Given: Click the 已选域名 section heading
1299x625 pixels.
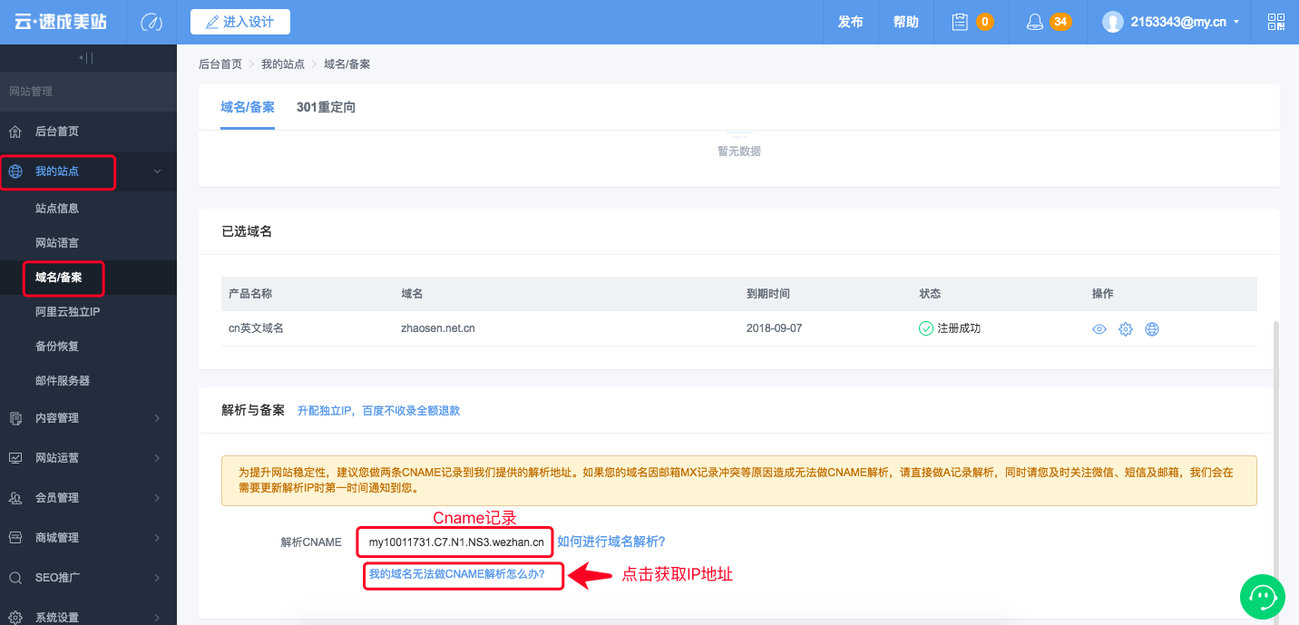Looking at the screenshot, I should click(247, 231).
